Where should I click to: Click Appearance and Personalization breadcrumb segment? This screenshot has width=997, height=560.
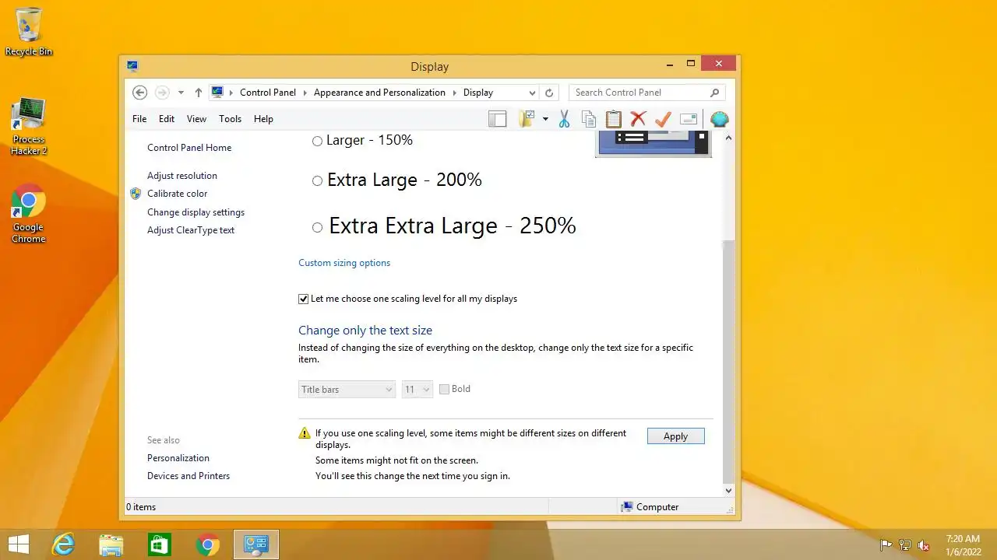[x=379, y=93]
